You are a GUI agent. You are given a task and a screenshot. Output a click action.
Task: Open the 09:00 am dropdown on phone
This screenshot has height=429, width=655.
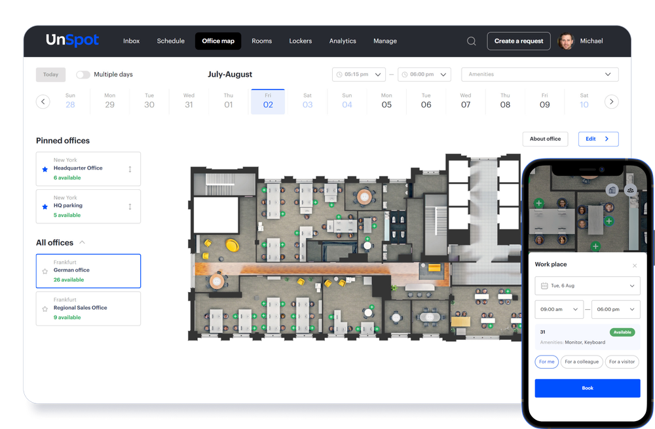(x=559, y=309)
